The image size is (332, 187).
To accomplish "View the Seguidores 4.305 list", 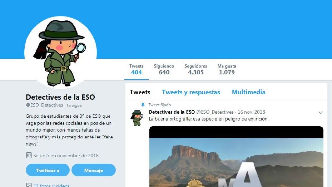I will tap(196, 70).
